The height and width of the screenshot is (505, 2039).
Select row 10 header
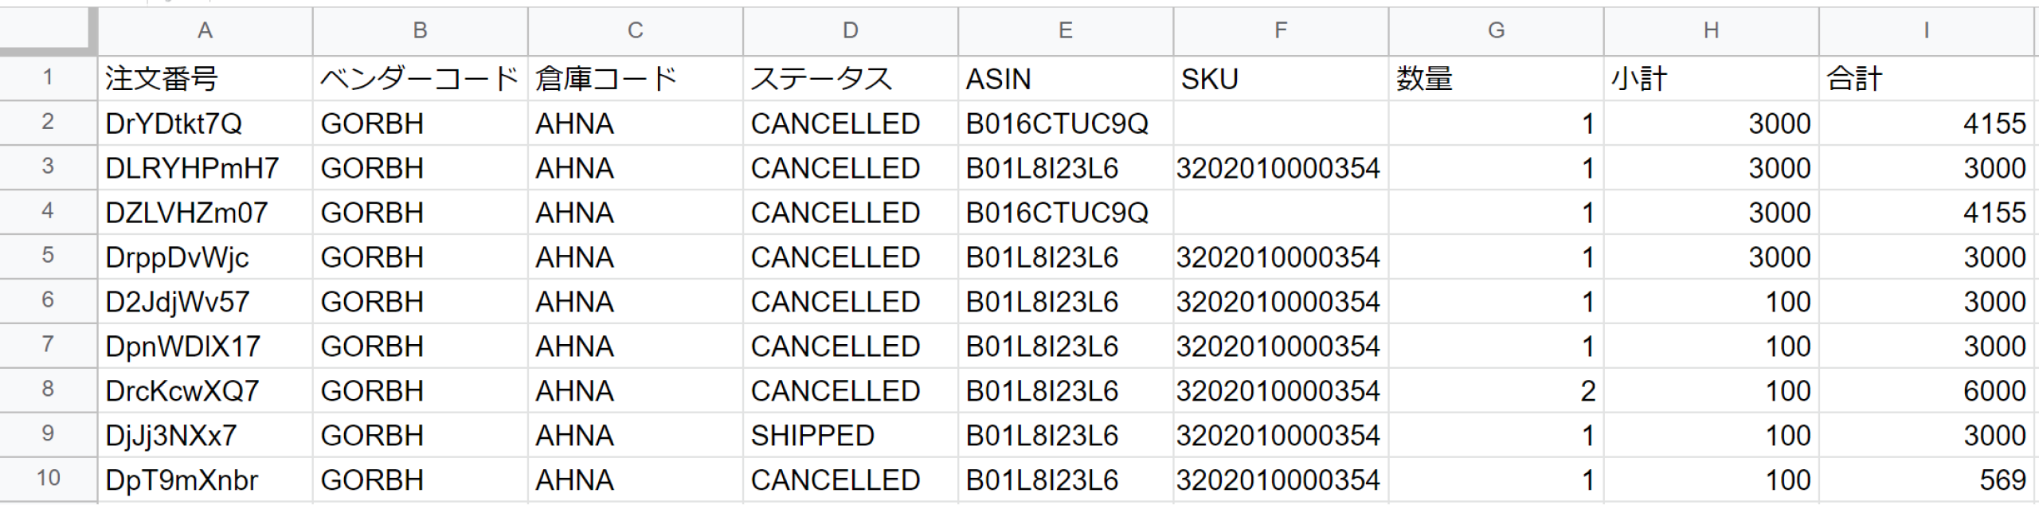point(48,479)
